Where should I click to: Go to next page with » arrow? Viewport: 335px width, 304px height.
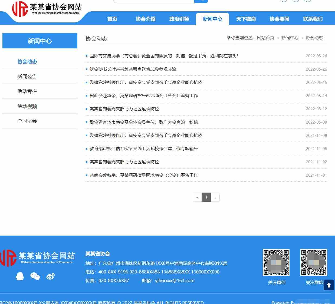tap(215, 197)
